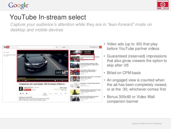Click the video progress bar
The width and height of the screenshot is (171, 129).
(43, 79)
